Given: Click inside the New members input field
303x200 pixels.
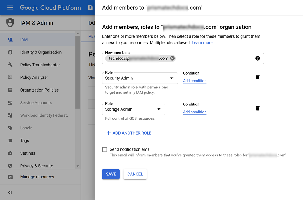Looking at the screenshot, I should coord(212,58).
